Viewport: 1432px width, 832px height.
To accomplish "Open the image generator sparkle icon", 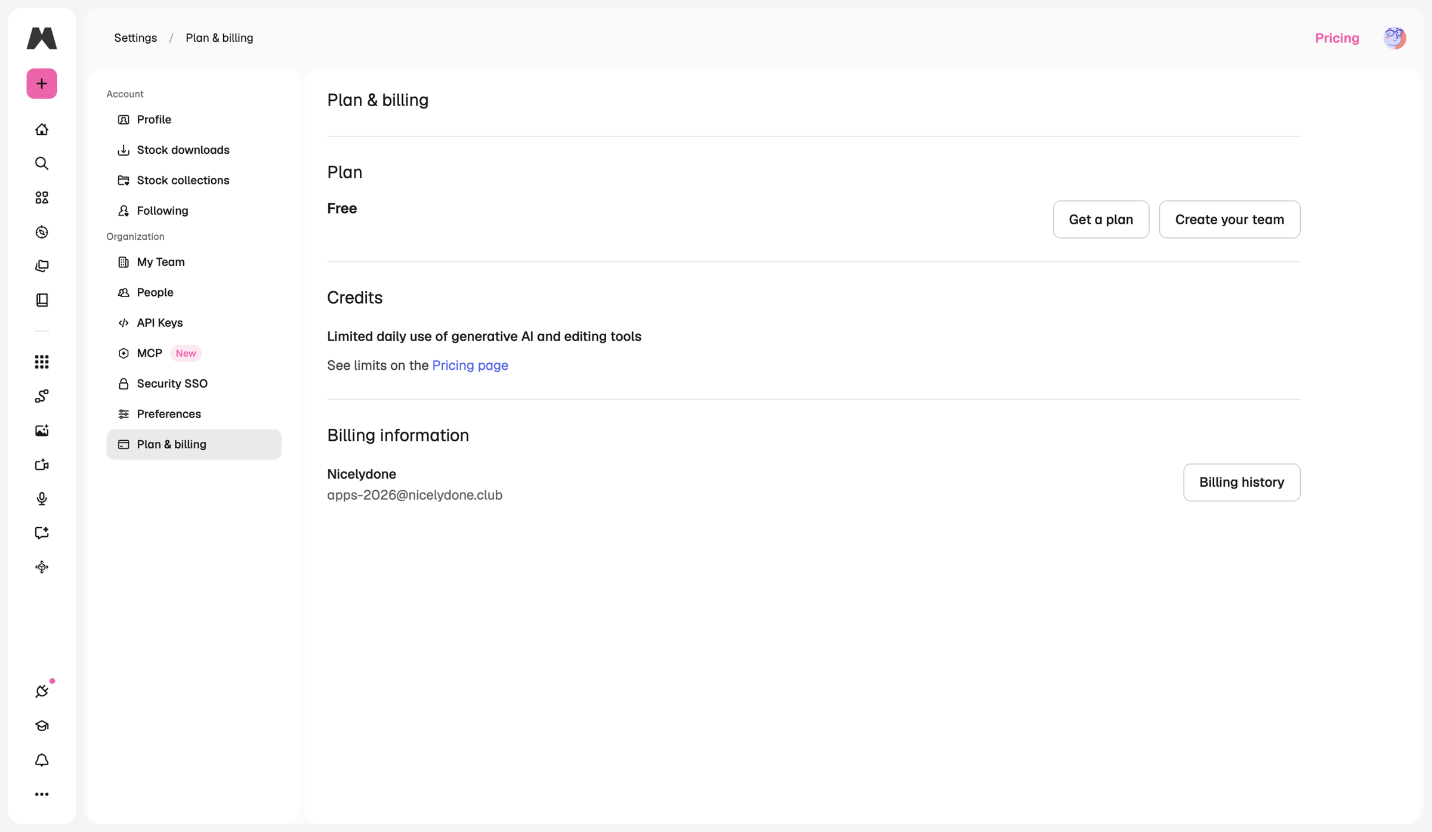I will (x=42, y=431).
